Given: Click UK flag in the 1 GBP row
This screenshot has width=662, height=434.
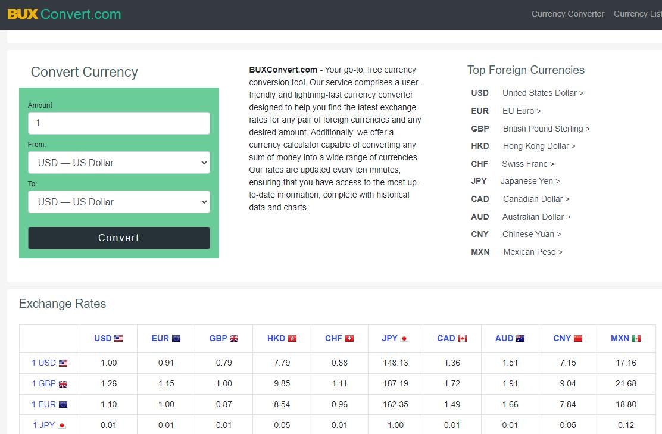Looking at the screenshot, I should [x=63, y=384].
